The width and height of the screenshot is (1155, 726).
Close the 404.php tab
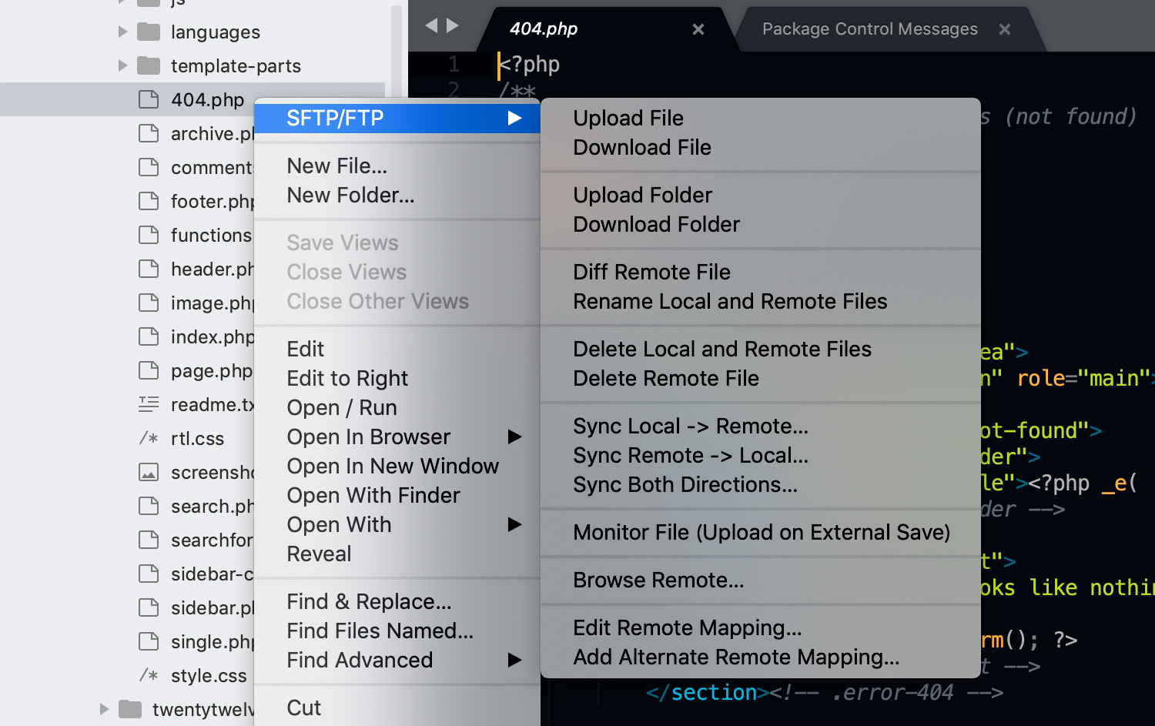pos(698,29)
